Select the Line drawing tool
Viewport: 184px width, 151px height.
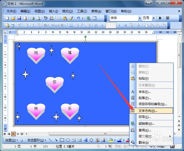pos(50,140)
